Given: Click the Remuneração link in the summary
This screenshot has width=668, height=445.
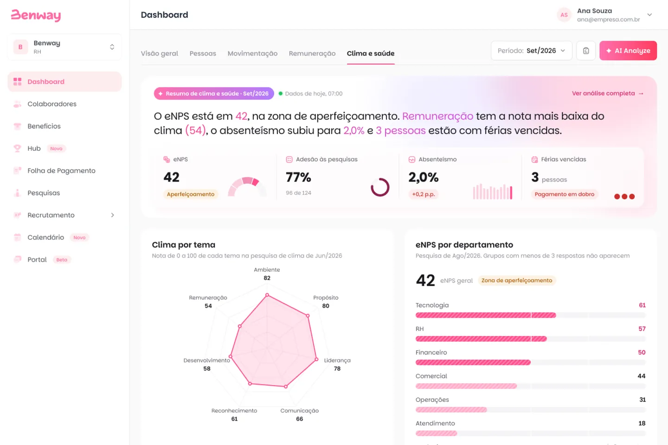Looking at the screenshot, I should tap(437, 116).
